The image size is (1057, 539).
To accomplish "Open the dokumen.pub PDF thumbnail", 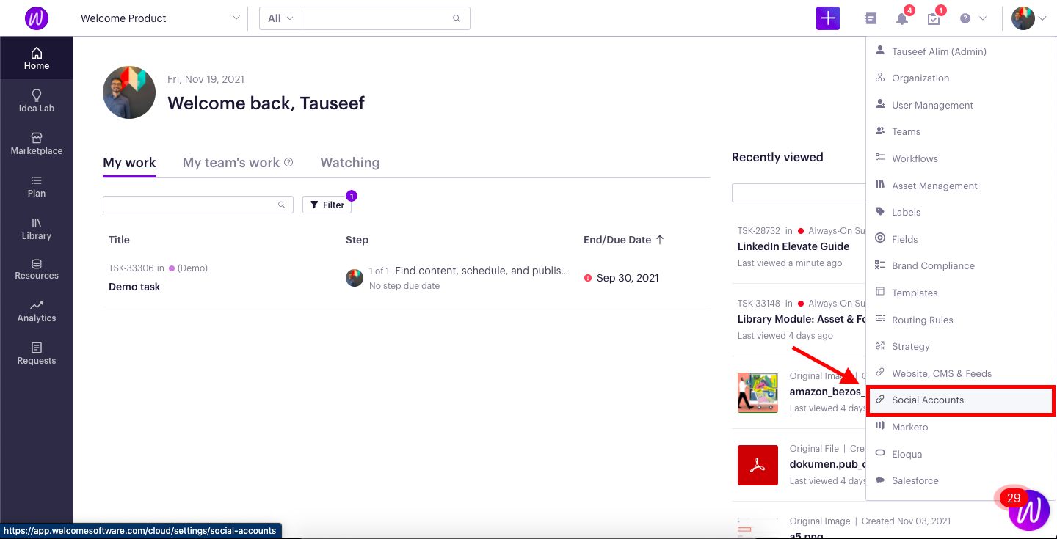I will [x=758, y=465].
